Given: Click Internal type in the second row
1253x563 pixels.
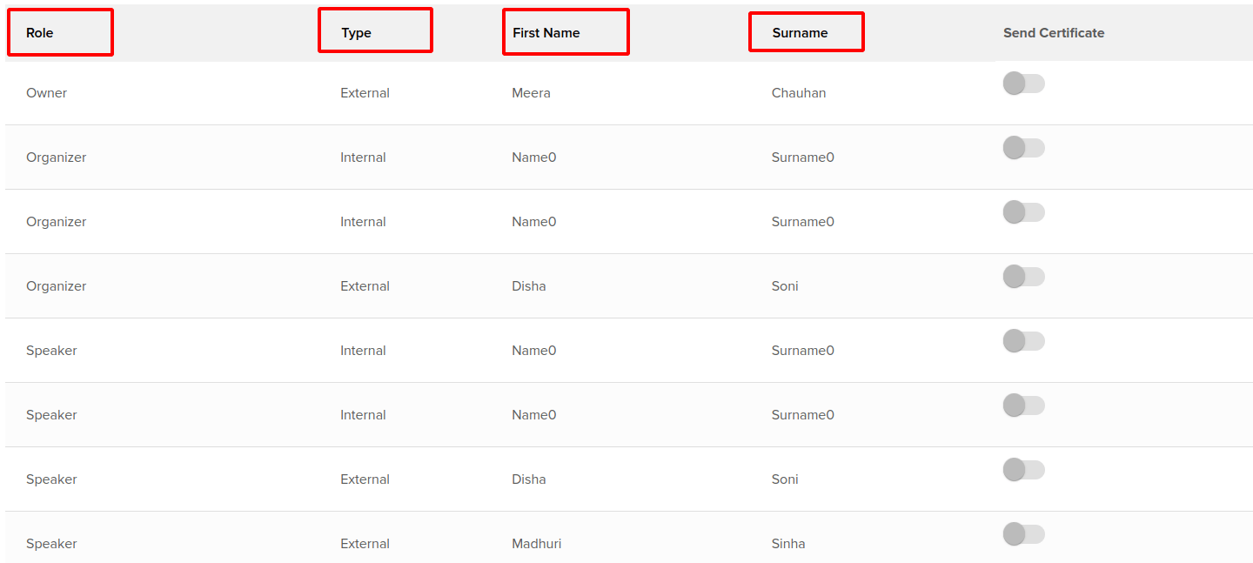Looking at the screenshot, I should (x=363, y=157).
